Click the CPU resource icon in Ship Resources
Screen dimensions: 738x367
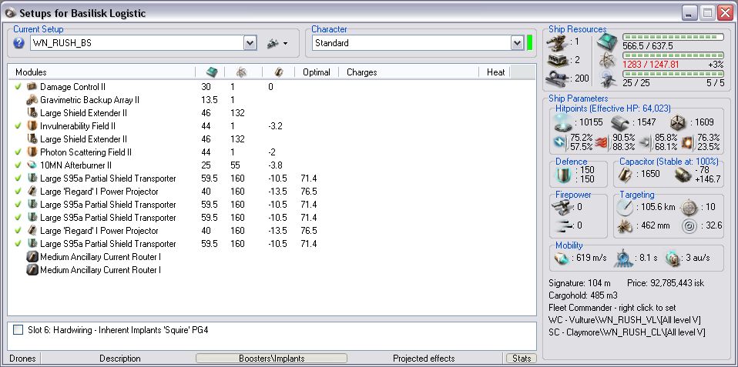(x=608, y=42)
